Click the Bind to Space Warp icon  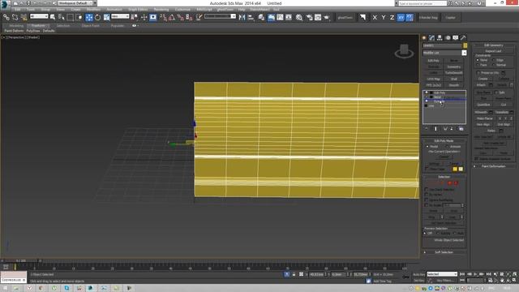coord(24,17)
